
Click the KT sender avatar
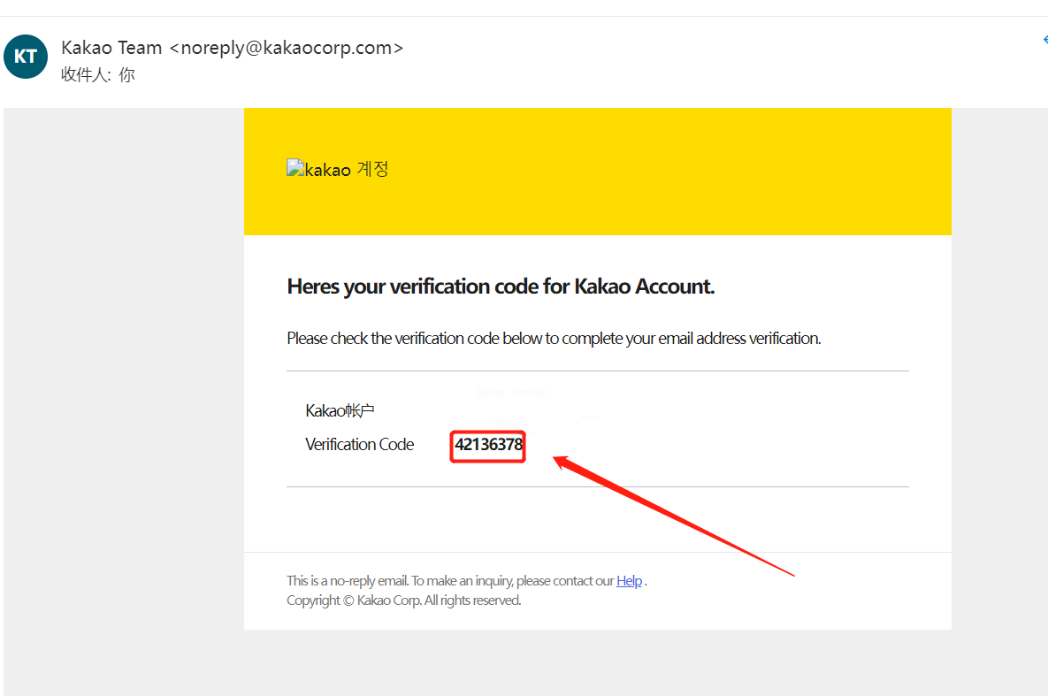[26, 57]
